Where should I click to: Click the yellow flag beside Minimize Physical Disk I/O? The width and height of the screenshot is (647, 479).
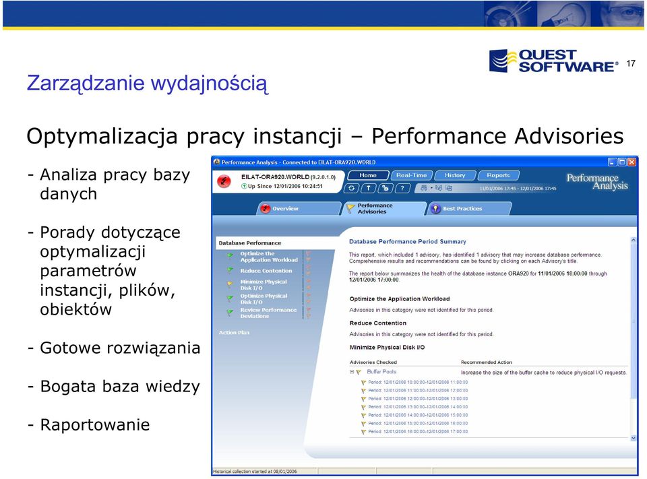[x=230, y=284]
